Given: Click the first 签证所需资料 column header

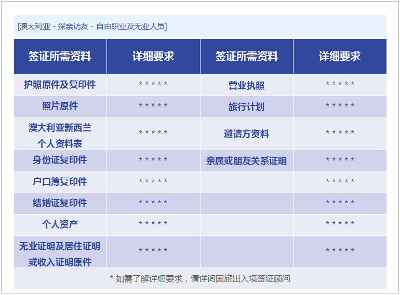Looking at the screenshot, I should coord(60,56).
